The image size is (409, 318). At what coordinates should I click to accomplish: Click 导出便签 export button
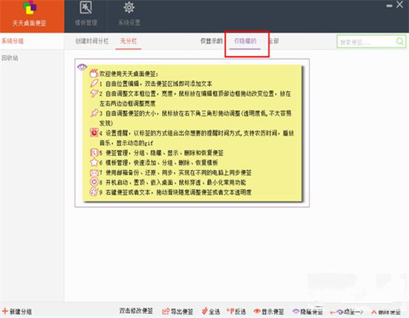pyautogui.click(x=179, y=311)
